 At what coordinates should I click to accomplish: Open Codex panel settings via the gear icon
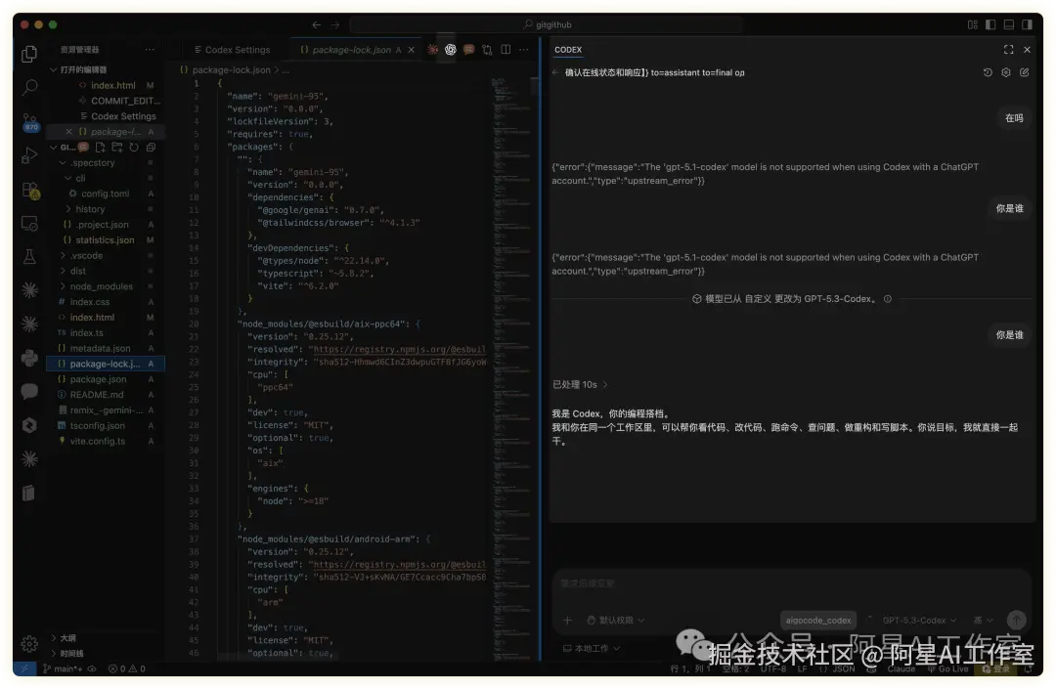point(1005,72)
